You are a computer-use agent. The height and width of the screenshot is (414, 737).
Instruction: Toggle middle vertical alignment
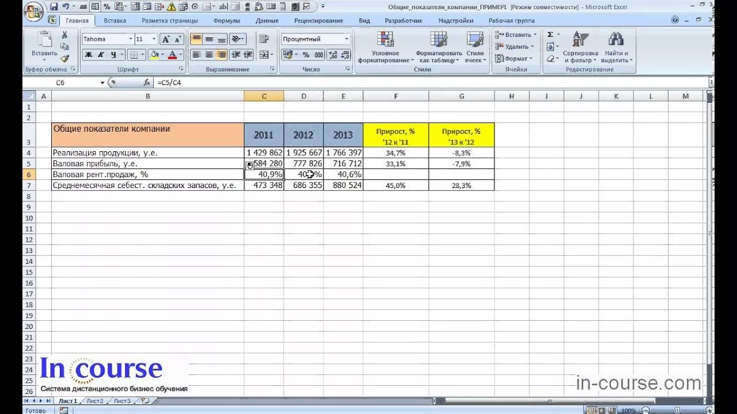[x=209, y=39]
